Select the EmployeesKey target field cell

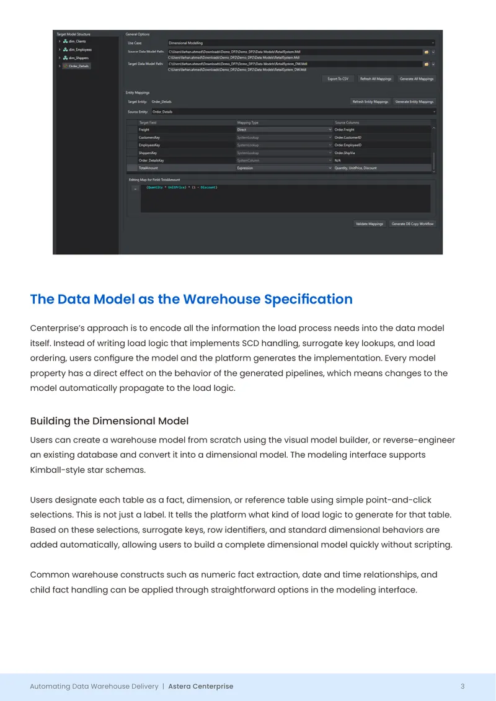(x=187, y=145)
